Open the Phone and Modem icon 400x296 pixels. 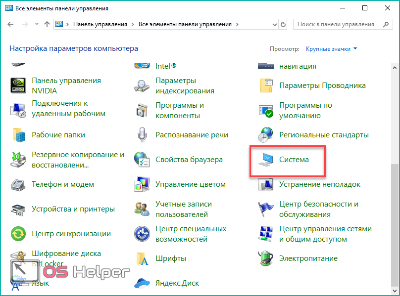click(x=18, y=184)
